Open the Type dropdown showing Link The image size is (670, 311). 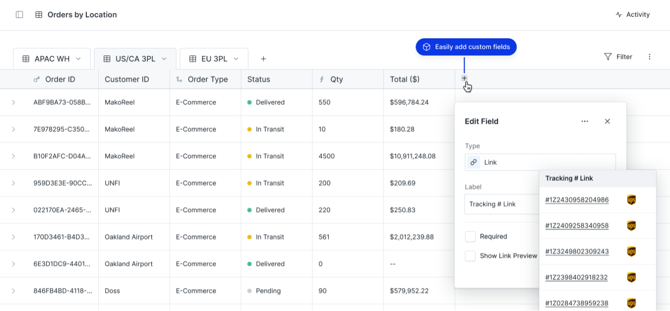coord(540,162)
